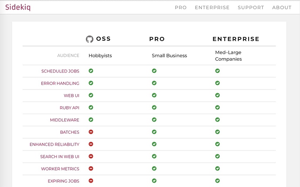This screenshot has height=187, width=300.
Task: Open the PRO navigation menu item
Action: 180,7
